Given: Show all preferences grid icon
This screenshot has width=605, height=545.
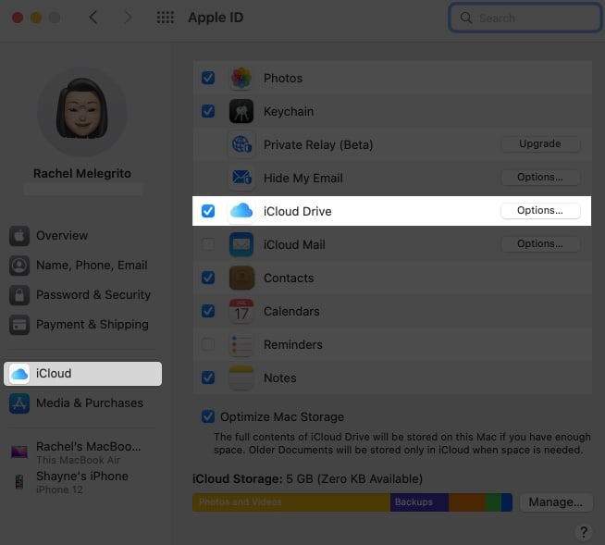Looking at the screenshot, I should [166, 18].
